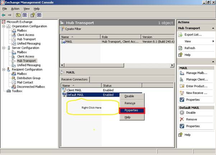Open Properties under MAIL actions

click(x=193, y=100)
